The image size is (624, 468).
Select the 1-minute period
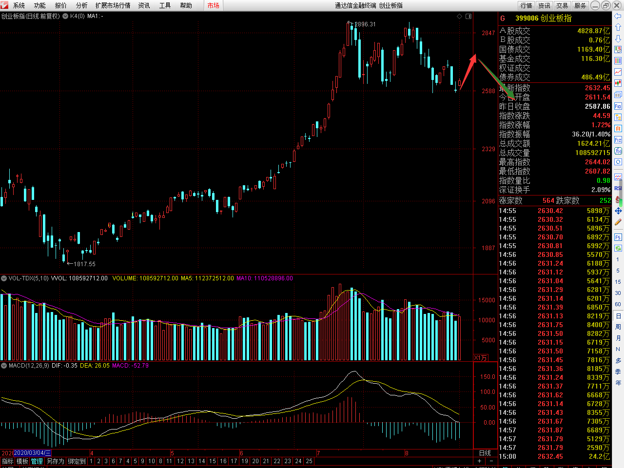618,259
